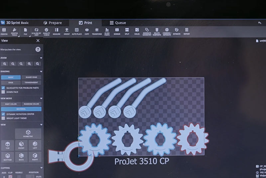Screen dimensions: 266x178
Task: Select the Copy tool
Action: click(x=87, y=32)
